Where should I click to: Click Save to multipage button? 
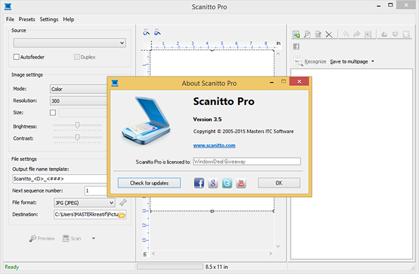349,62
